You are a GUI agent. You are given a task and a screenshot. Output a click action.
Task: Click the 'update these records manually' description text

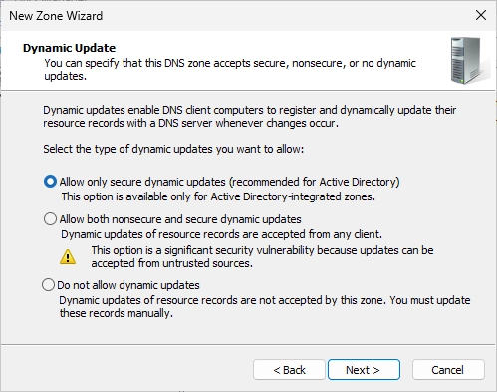coord(265,306)
